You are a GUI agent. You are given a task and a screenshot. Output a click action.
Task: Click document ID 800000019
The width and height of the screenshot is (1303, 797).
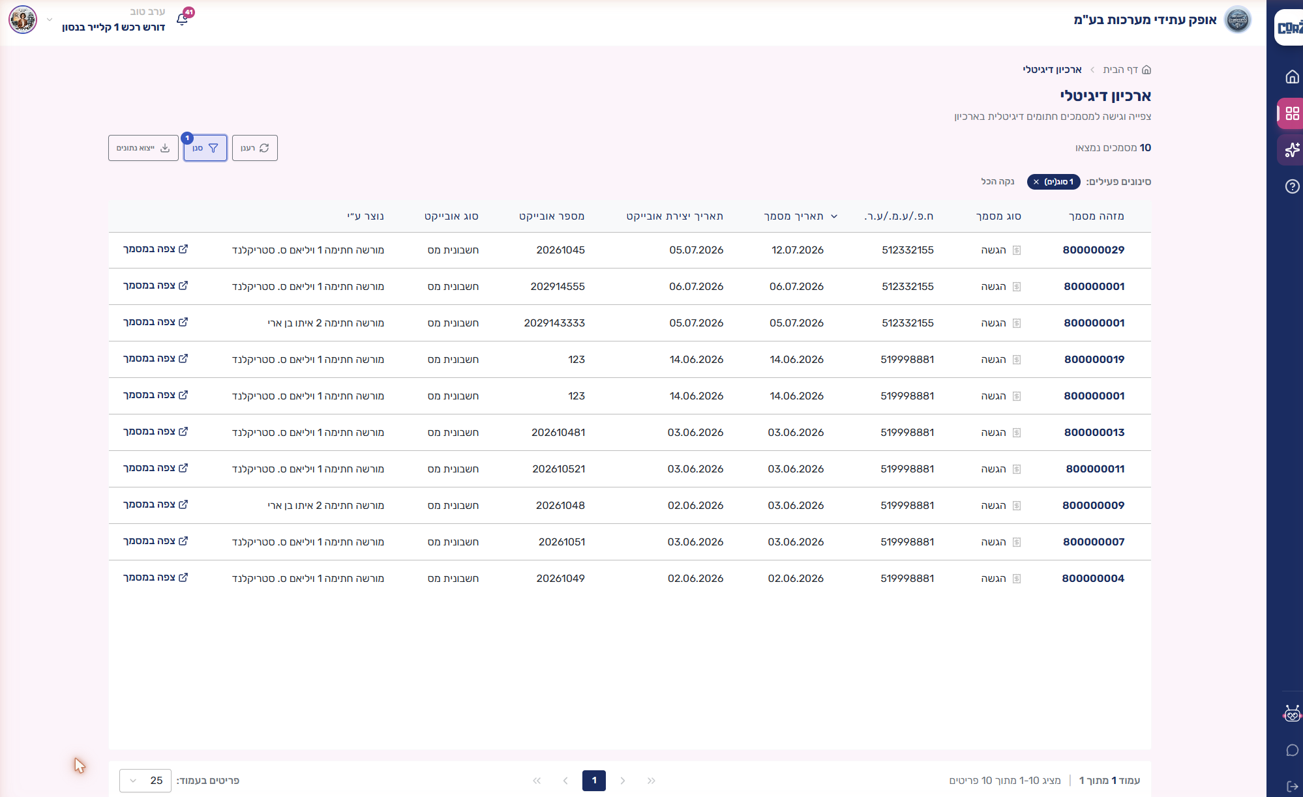[1094, 360]
